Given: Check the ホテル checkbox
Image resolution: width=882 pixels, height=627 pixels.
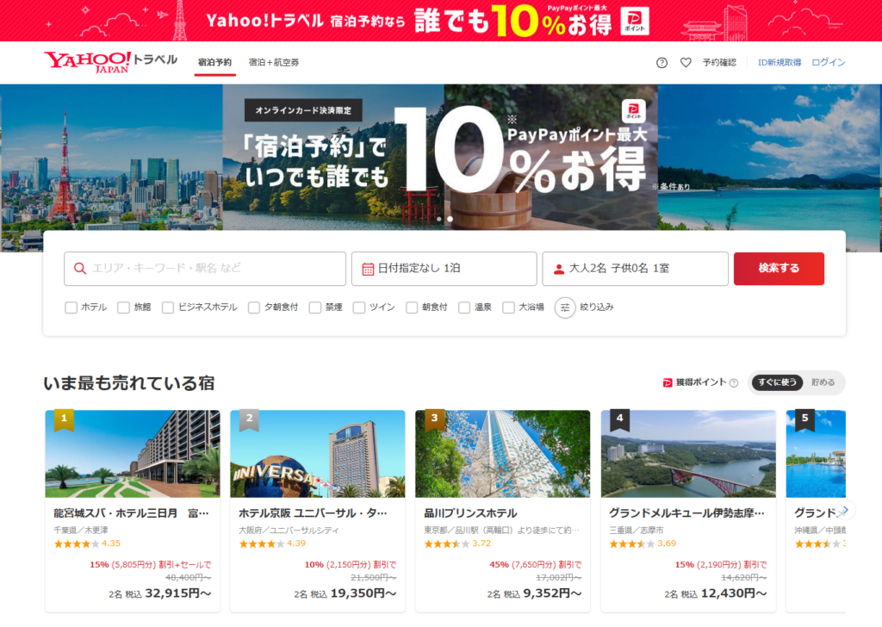Looking at the screenshot, I should pyautogui.click(x=71, y=307).
